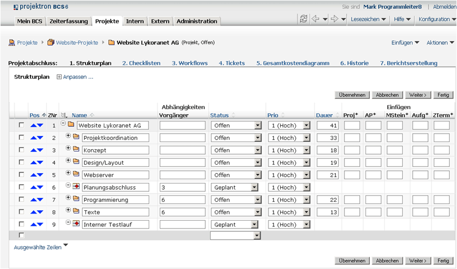Check the Webserver row checkbox
The height and width of the screenshot is (269, 457).
click(21, 175)
